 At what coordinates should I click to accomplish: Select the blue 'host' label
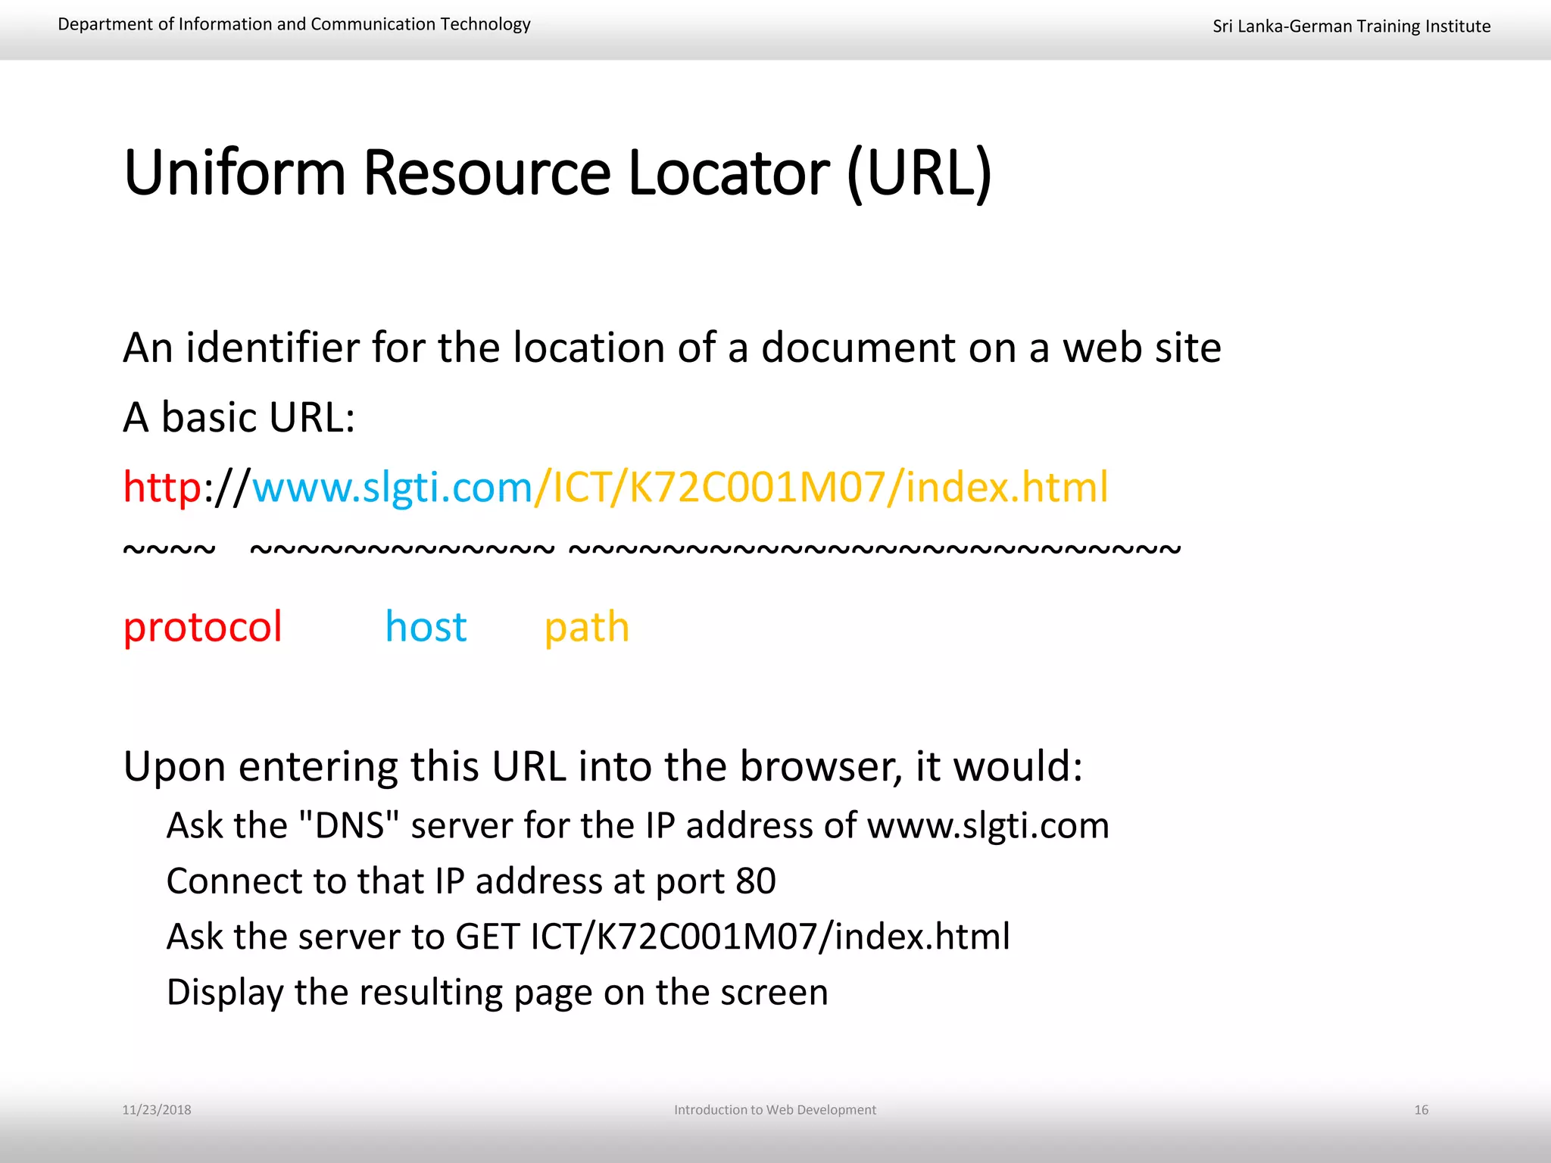click(426, 627)
